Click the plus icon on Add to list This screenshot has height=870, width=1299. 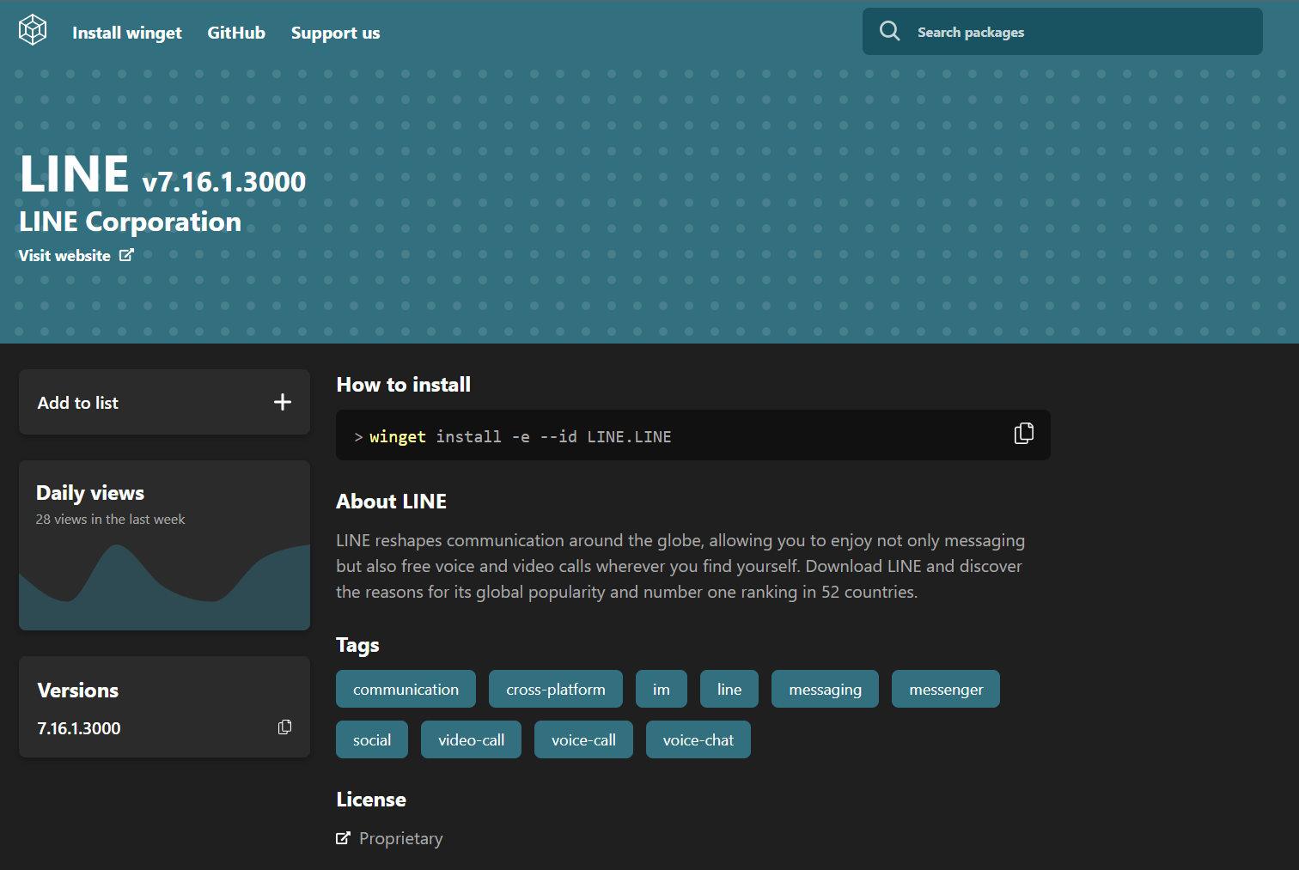coord(283,402)
